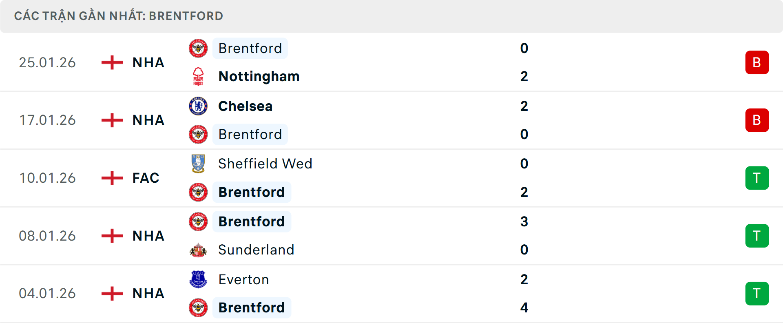Click the red B result indicator on 25.01.26
Viewport: 783px width, 323px height.
(757, 62)
